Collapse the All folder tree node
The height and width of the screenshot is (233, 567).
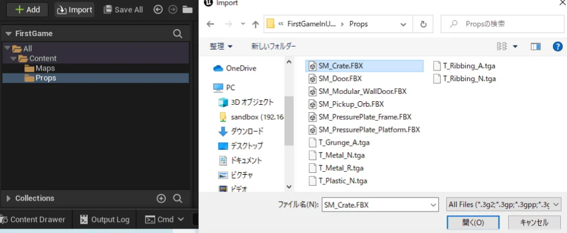coord(7,48)
